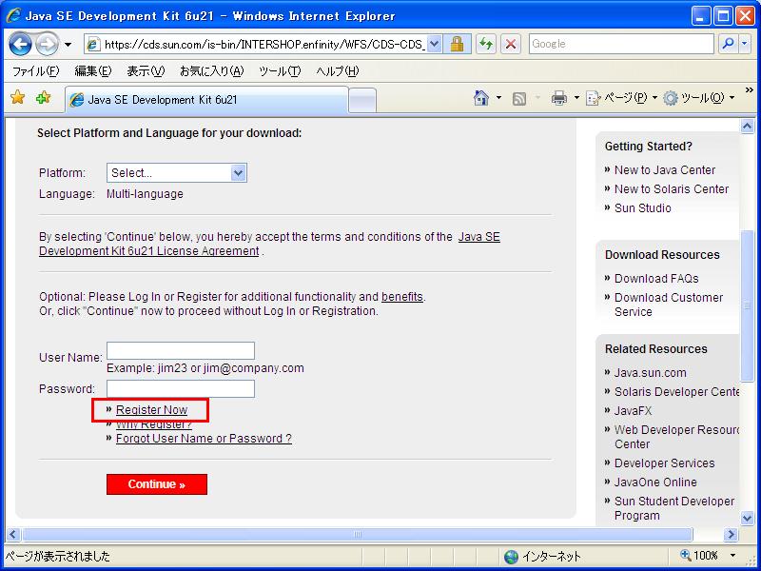Viewport: 761px width, 571px height.
Task: Open the Platform Select dropdown
Action: [x=177, y=173]
